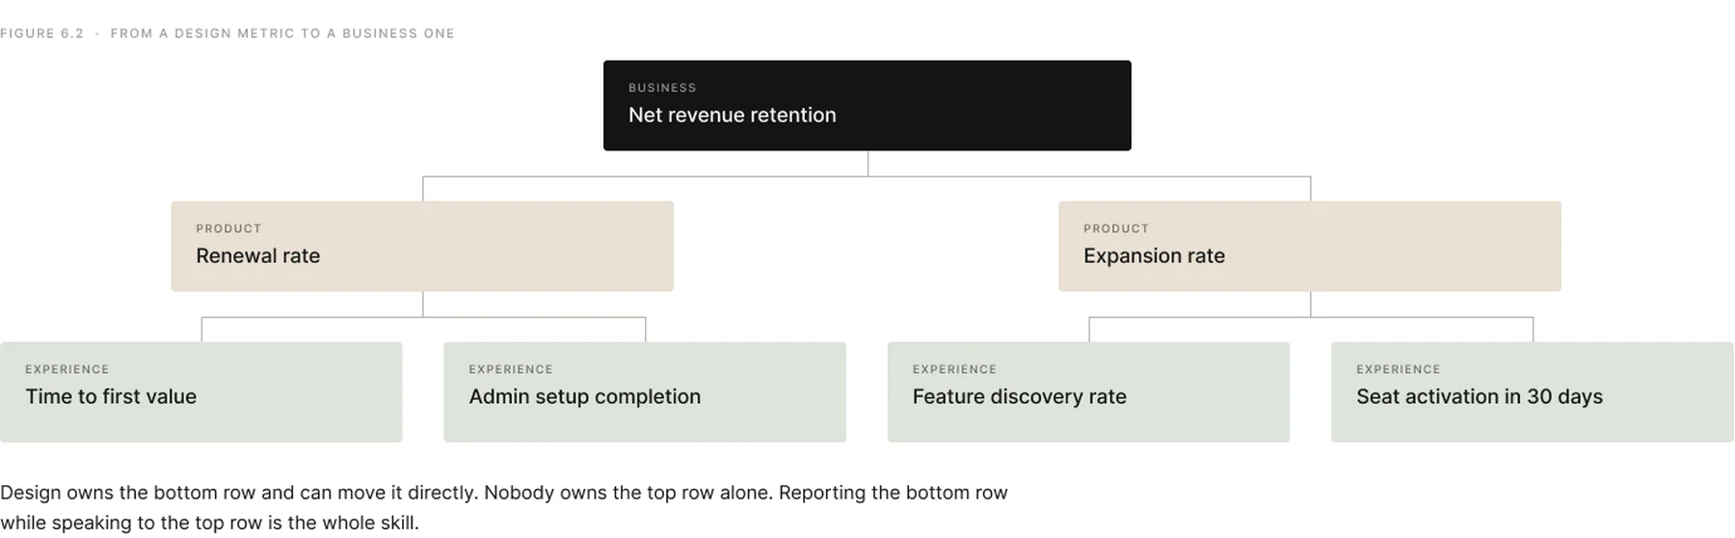The image size is (1735, 538).
Task: Click EXPERIENCE label above Time to first value
Action: tap(67, 369)
